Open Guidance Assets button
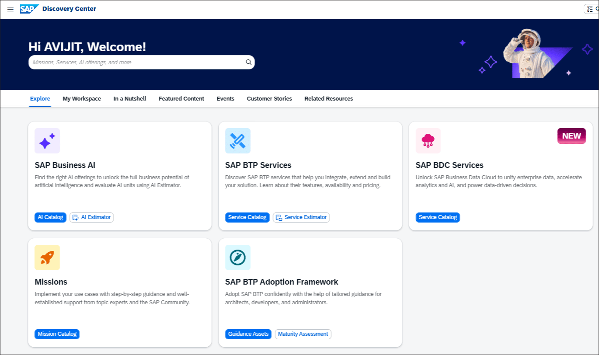This screenshot has width=599, height=355. [x=248, y=334]
